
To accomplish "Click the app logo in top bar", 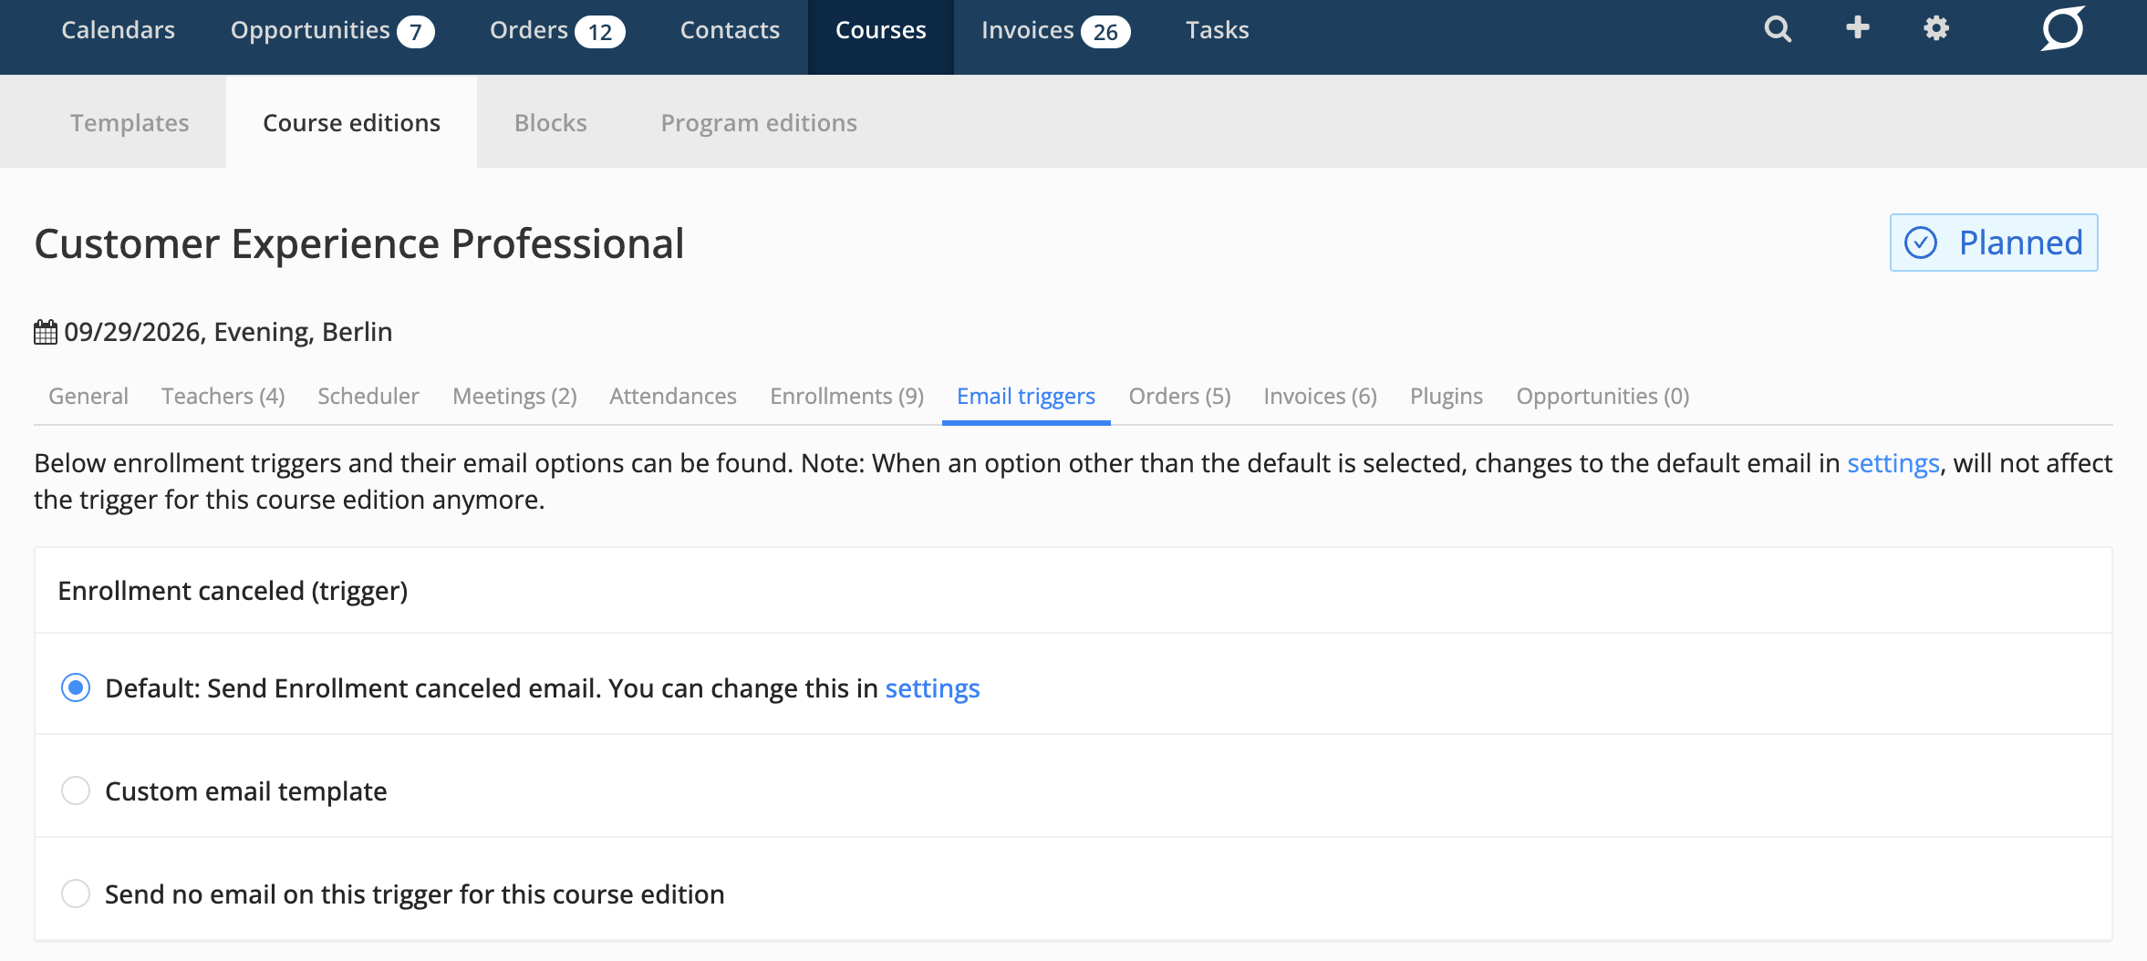I will coord(2062,29).
